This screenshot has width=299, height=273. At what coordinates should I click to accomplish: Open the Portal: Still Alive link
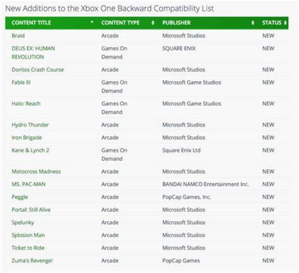click(x=31, y=210)
